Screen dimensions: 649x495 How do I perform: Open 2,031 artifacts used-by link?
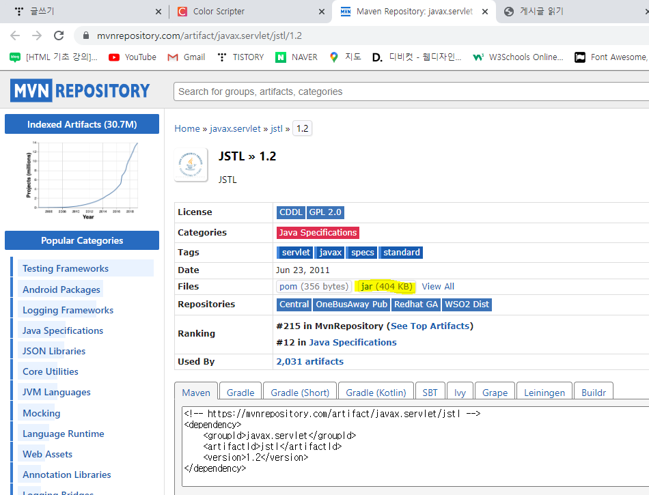(x=310, y=361)
